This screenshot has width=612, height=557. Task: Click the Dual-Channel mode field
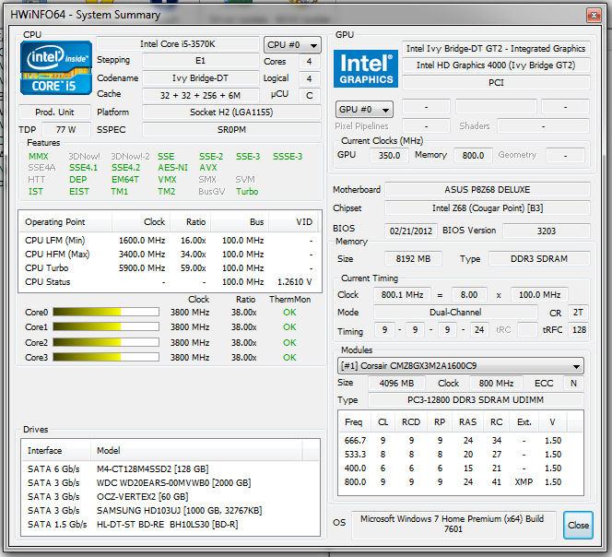click(455, 313)
